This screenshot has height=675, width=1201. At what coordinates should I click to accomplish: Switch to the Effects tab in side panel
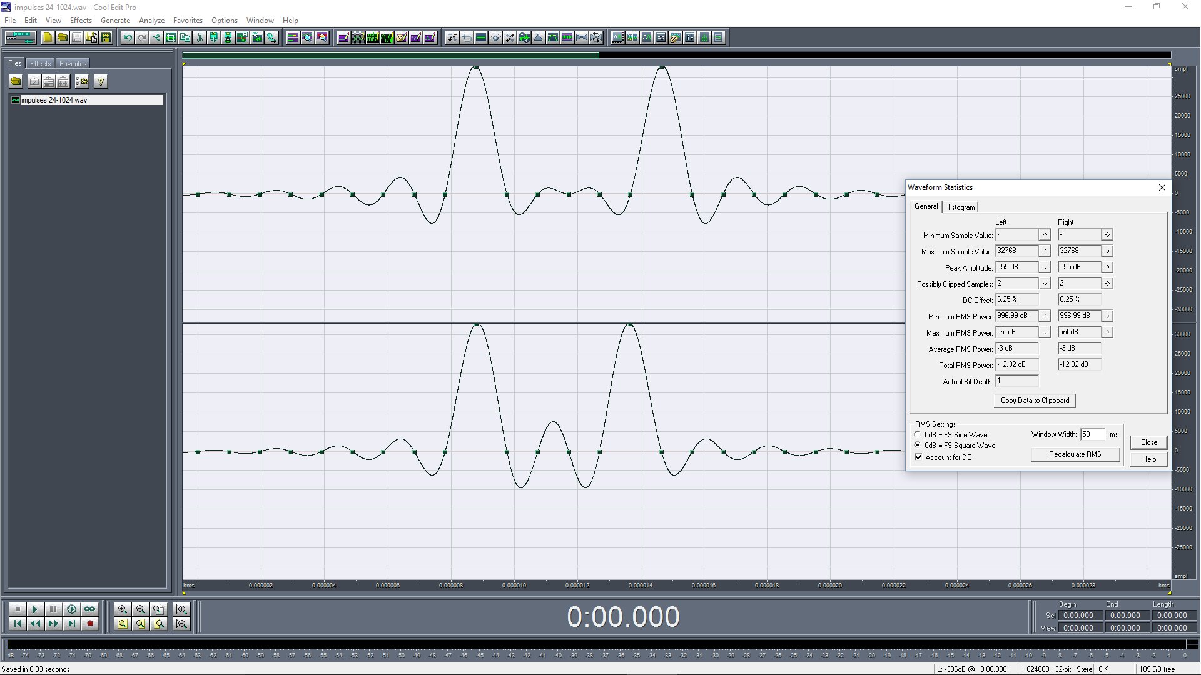(x=40, y=63)
